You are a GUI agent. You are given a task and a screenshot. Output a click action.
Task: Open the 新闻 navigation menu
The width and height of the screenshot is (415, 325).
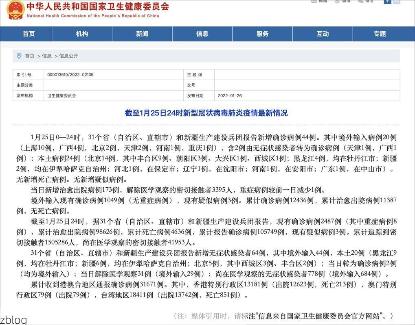[x=142, y=34]
